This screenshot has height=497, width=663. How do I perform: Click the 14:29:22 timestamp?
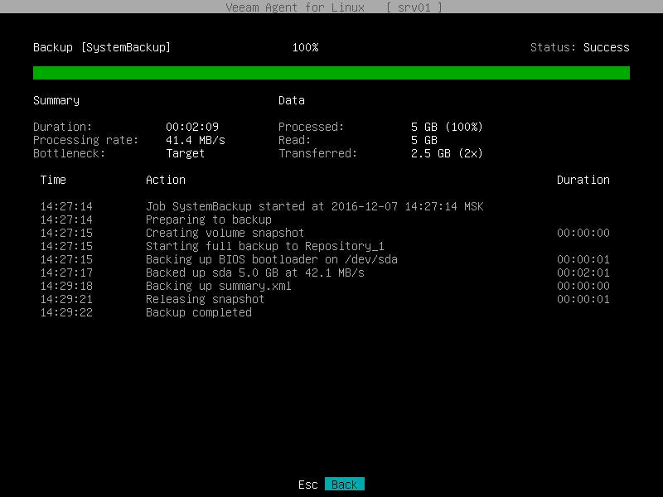[66, 312]
